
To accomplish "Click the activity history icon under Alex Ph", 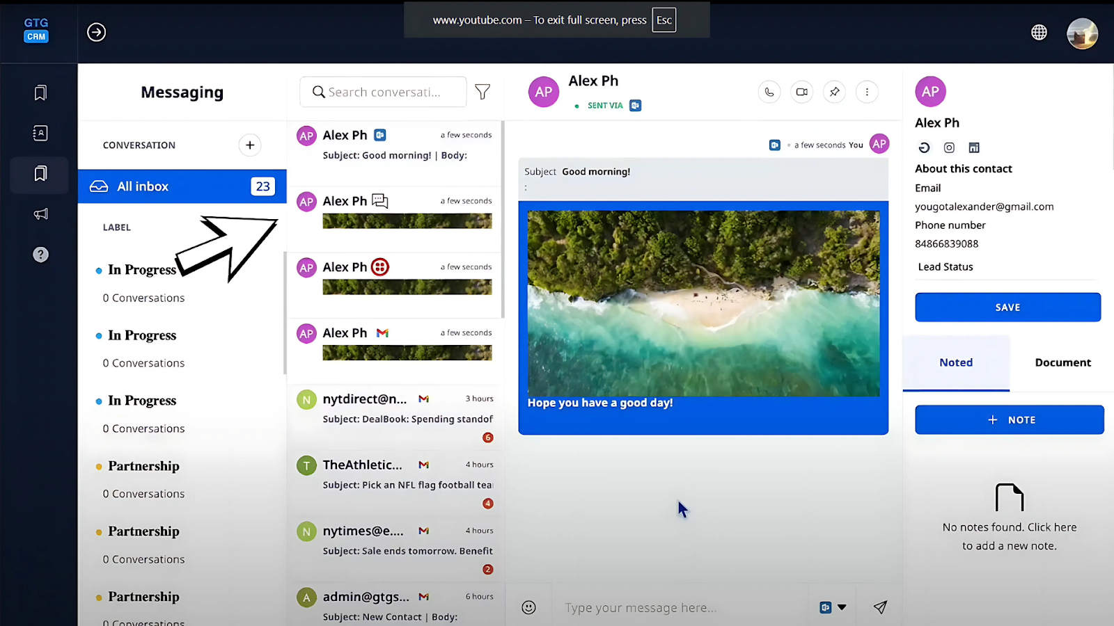I will [x=924, y=147].
